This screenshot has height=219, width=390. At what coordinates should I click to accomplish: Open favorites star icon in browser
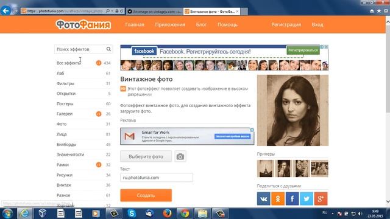tap(379, 11)
